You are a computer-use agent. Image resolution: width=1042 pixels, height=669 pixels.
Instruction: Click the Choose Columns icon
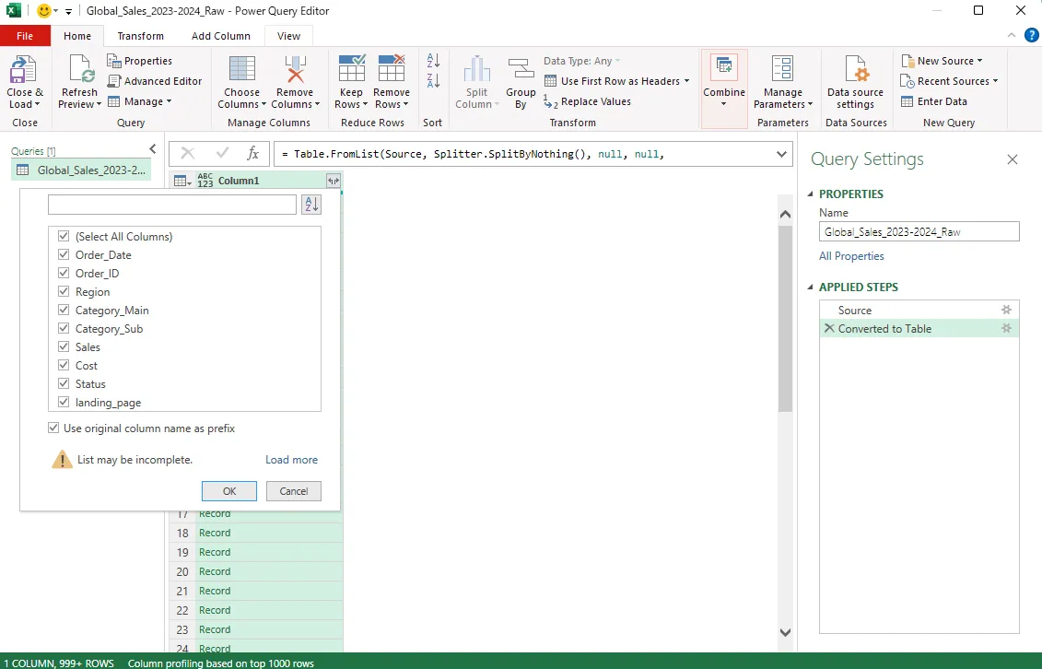pos(242,70)
